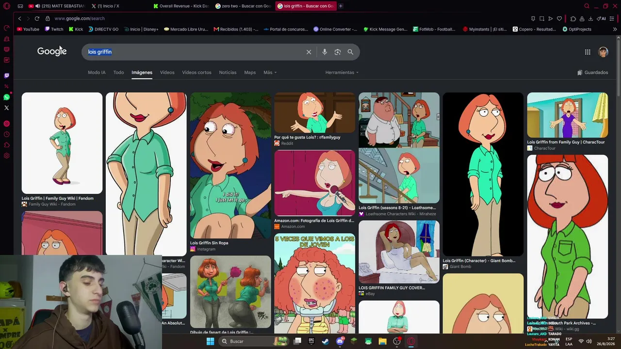Switch to Overall Revenue Kick browser tab

point(181,6)
